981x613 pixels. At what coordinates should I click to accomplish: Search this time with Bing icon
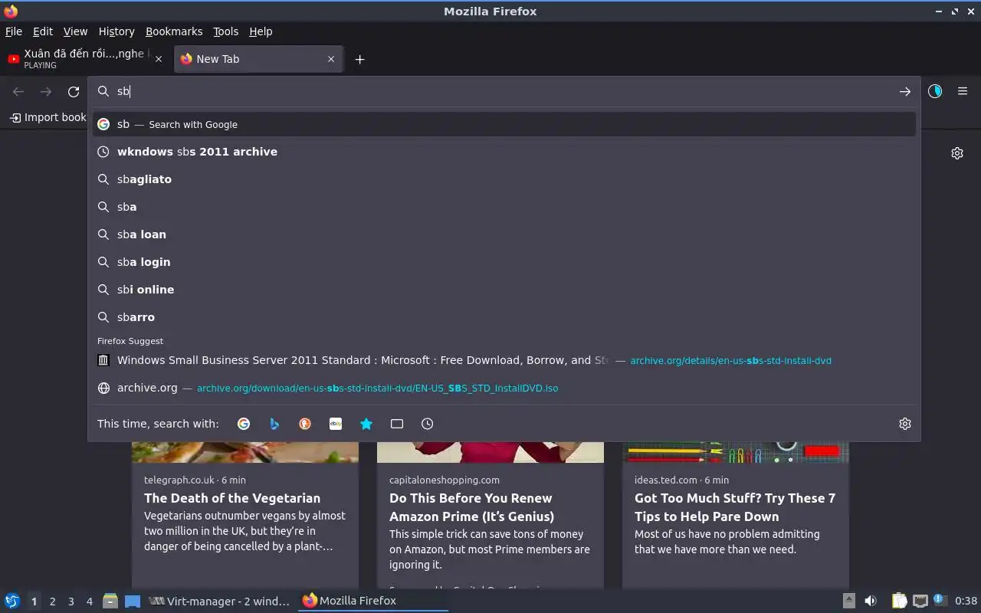(x=274, y=424)
